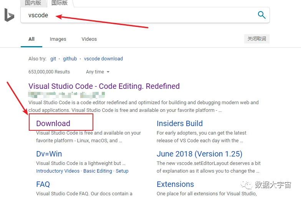Follow the Introductory Videos link

58,171
